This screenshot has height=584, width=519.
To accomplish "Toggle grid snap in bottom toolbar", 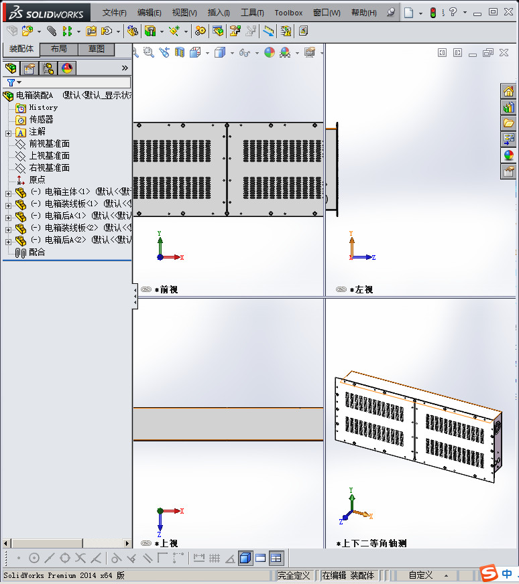I will [215, 558].
